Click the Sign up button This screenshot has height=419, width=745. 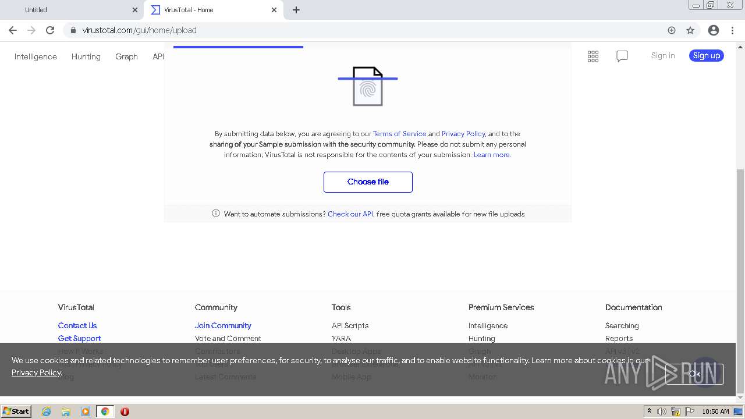click(x=707, y=55)
